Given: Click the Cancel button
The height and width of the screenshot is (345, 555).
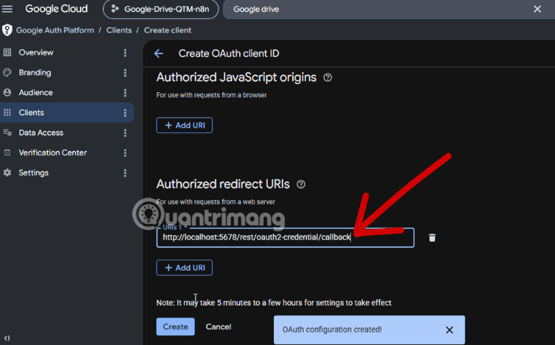Looking at the screenshot, I should click(219, 327).
